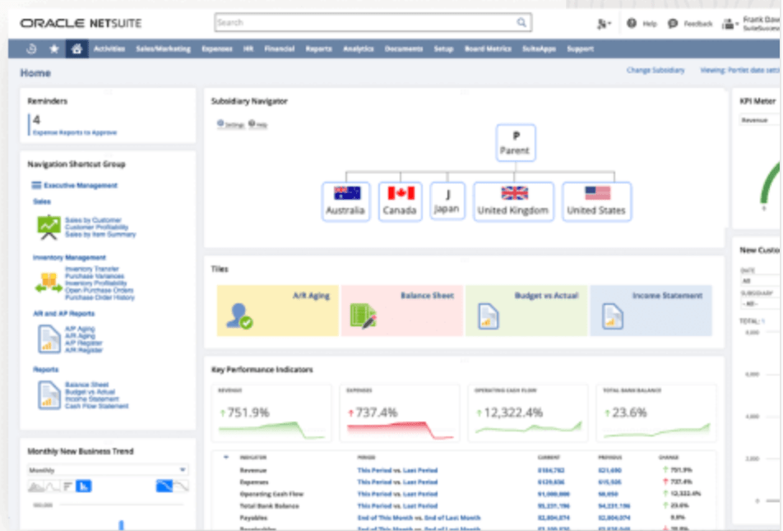Screen dimensions: 783x531
Task: Select the Canada flag node
Action: (400, 201)
